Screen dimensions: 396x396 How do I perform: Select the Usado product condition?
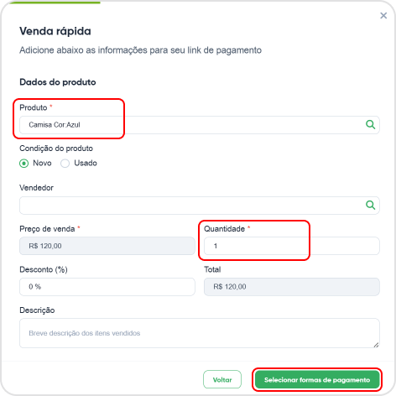point(65,164)
